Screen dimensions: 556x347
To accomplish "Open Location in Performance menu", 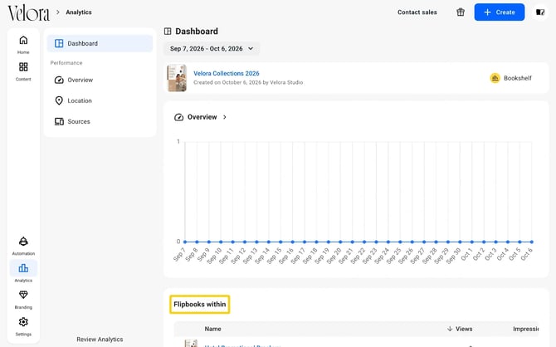I will pos(80,100).
